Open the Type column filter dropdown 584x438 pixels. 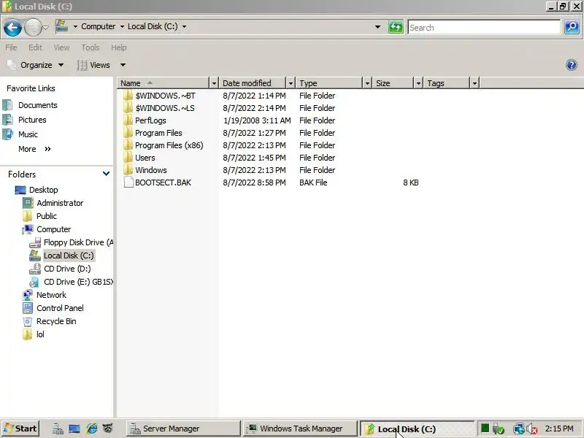coord(367,83)
